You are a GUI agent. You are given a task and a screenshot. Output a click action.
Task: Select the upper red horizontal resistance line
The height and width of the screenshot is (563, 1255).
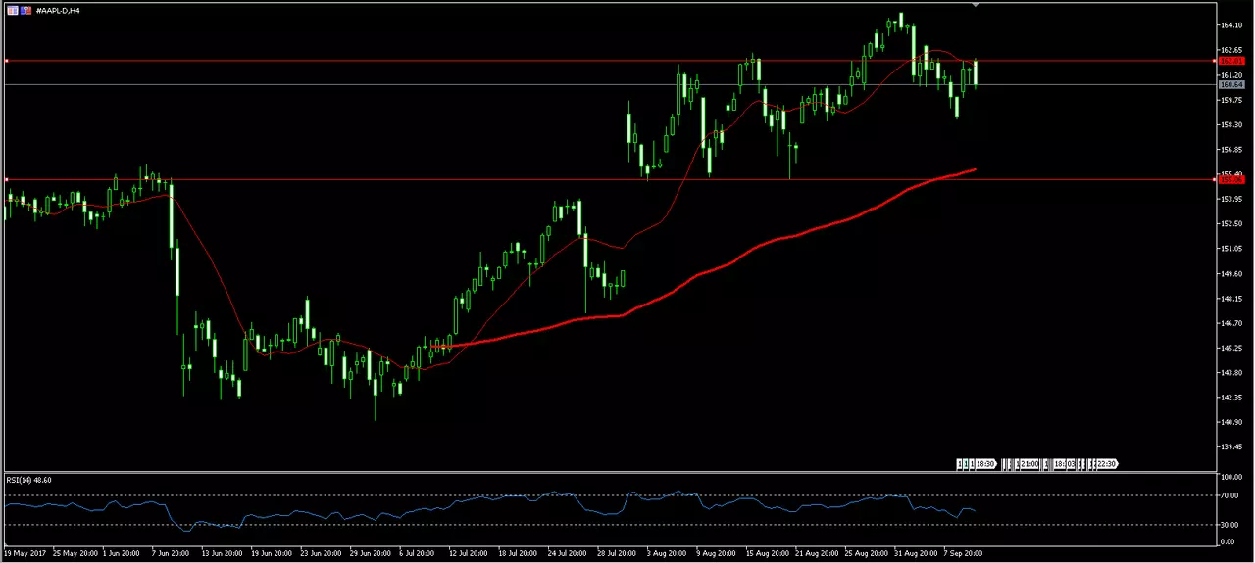tap(610, 61)
